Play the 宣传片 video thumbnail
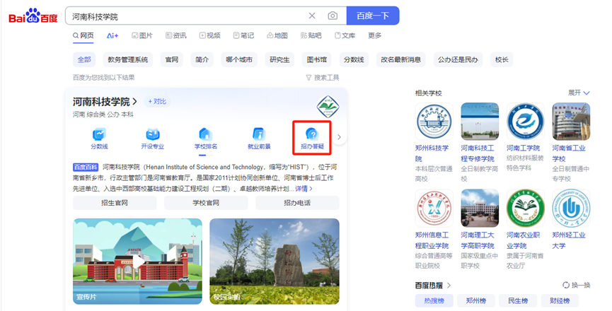 point(138,261)
